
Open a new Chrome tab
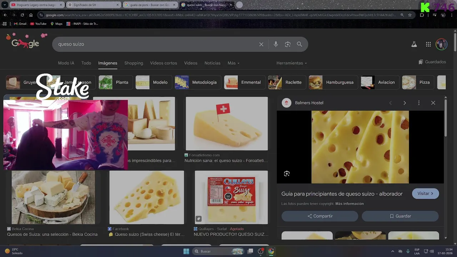click(239, 5)
